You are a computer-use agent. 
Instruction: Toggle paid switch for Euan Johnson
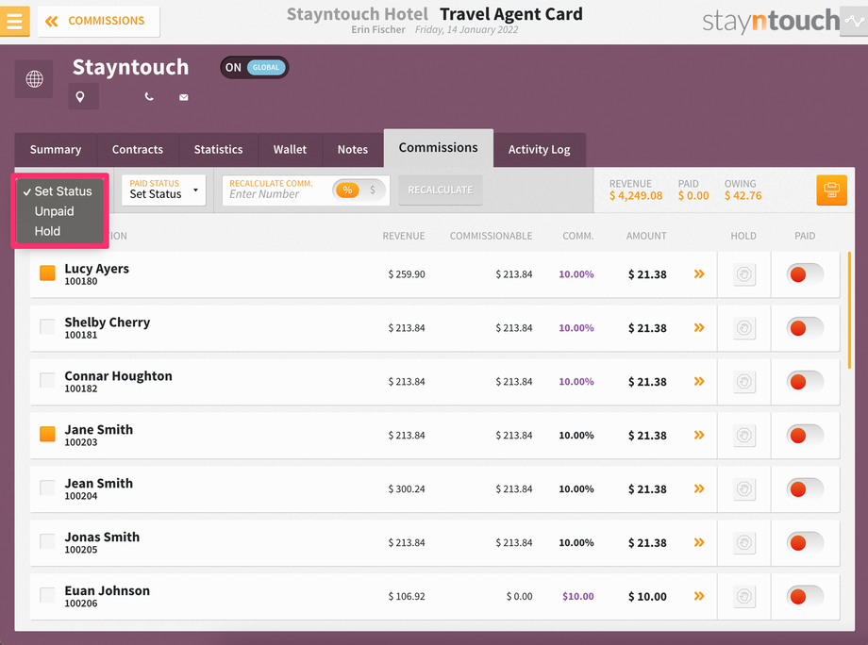[805, 596]
